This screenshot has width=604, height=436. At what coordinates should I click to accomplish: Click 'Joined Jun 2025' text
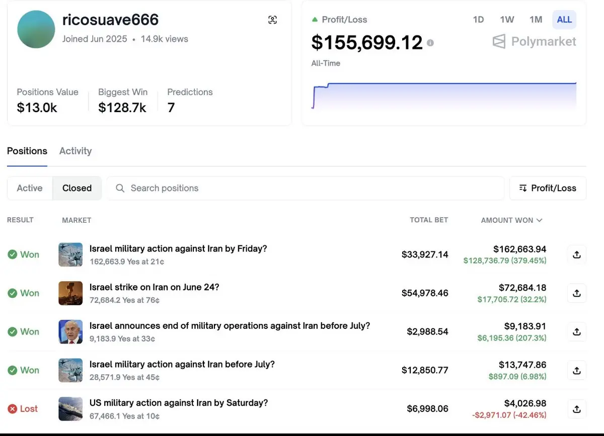95,39
